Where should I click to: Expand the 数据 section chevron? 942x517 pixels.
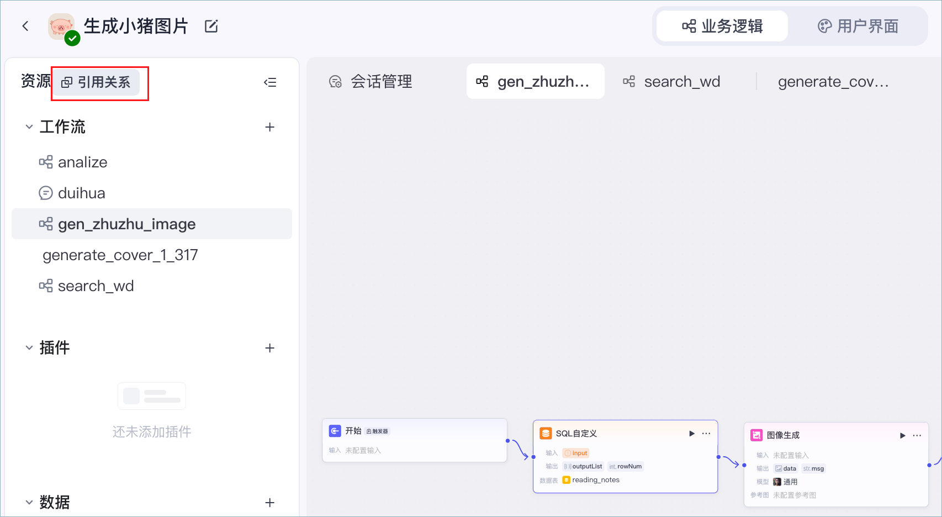pos(29,503)
